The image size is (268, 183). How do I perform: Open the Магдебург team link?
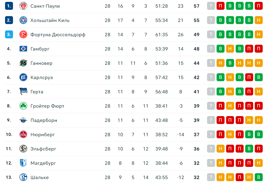click(43, 163)
